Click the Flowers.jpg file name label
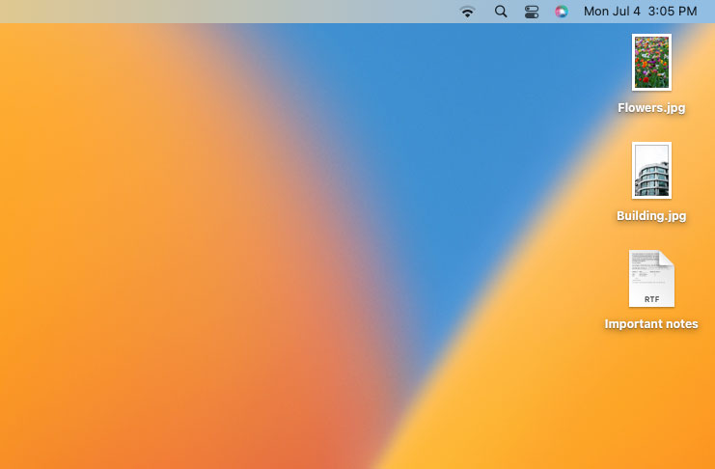Viewport: 715px width, 469px height. tap(651, 108)
